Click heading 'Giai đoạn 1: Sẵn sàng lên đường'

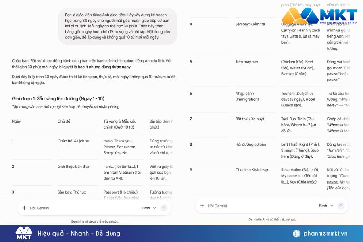pyautogui.click(x=58, y=98)
